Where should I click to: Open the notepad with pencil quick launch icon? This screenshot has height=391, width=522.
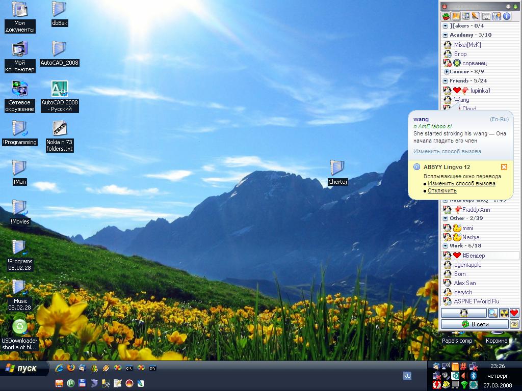point(118,383)
